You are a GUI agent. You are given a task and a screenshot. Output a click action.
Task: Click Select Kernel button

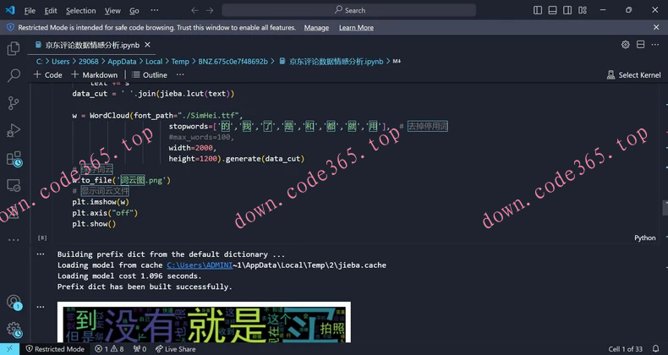pyautogui.click(x=634, y=75)
